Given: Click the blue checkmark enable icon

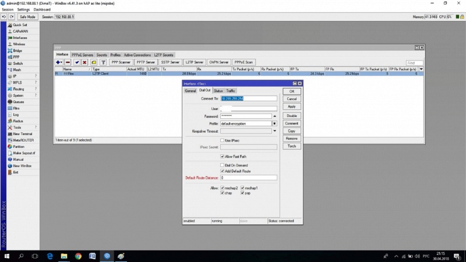Looking at the screenshot, I should 77,62.
